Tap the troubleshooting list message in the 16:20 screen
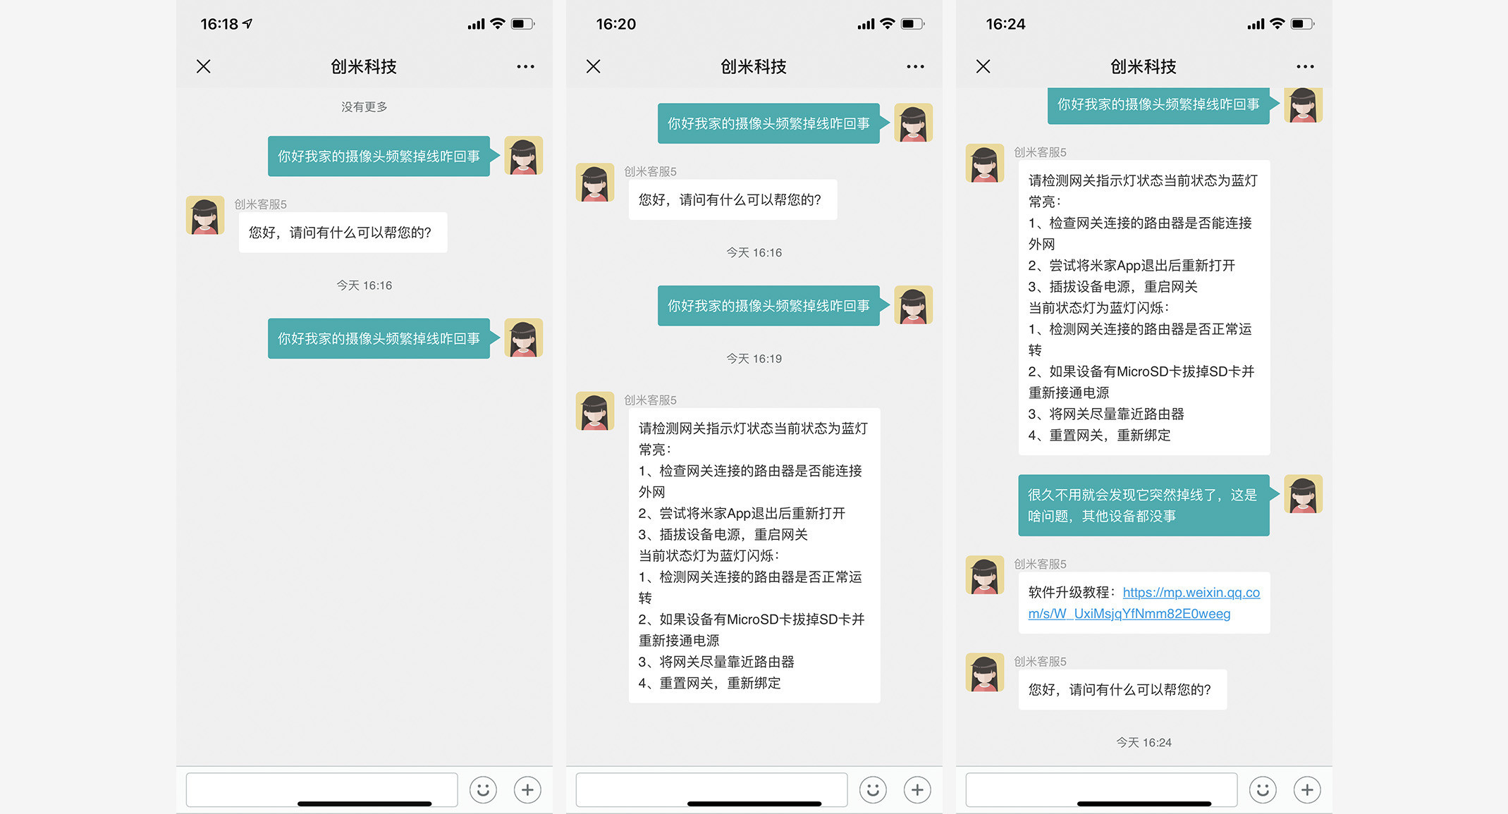This screenshot has width=1508, height=814. (754, 555)
